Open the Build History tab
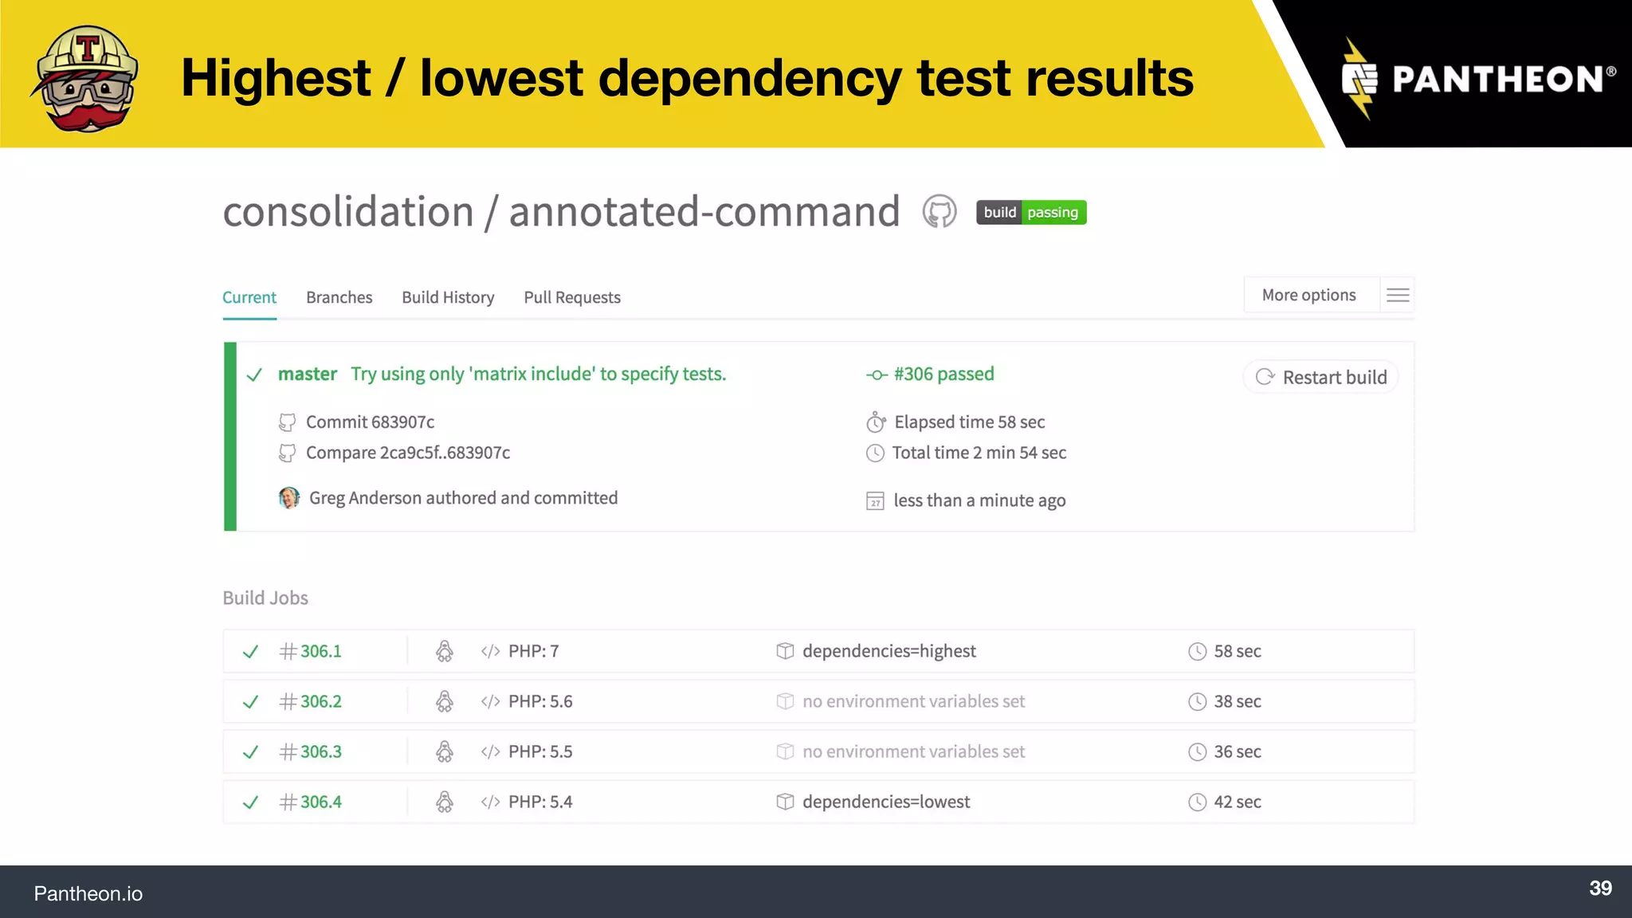Screen dimensions: 1632x918 [448, 297]
